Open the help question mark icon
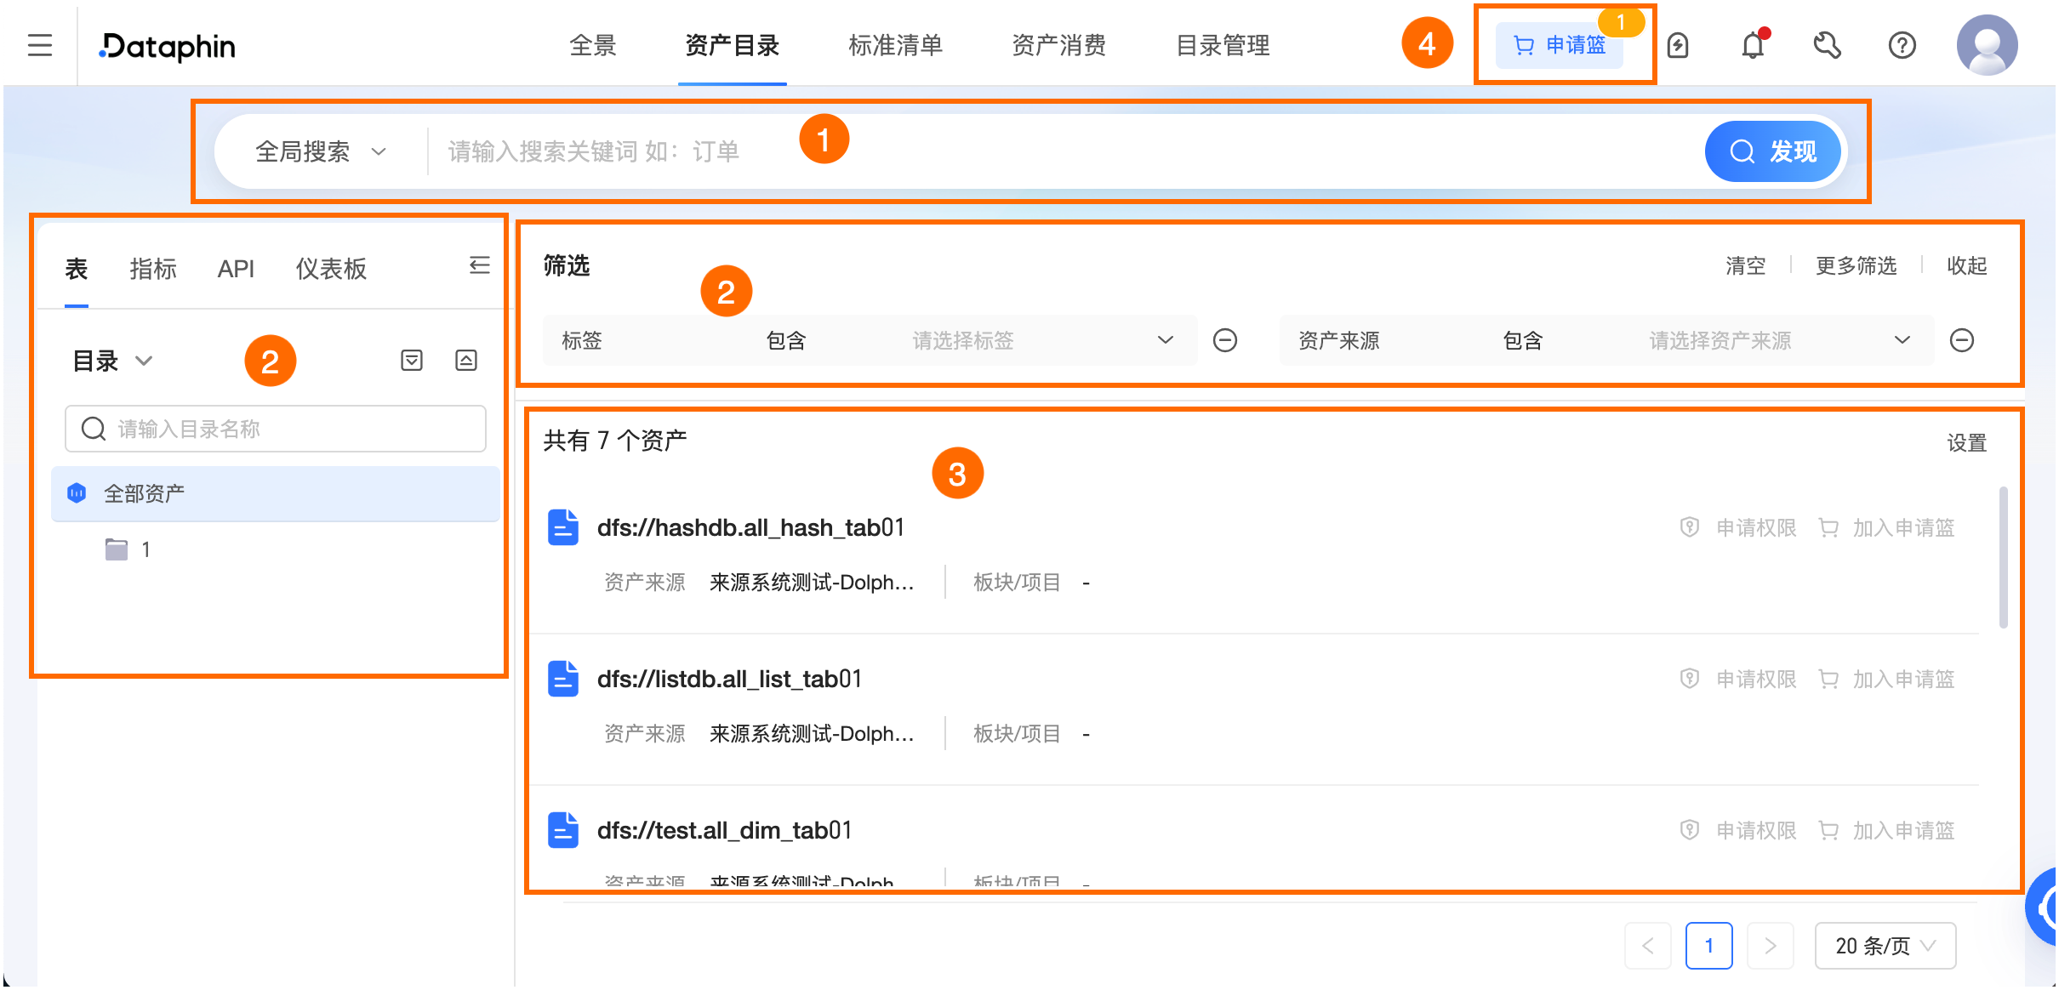The height and width of the screenshot is (990, 2059). click(x=1902, y=45)
